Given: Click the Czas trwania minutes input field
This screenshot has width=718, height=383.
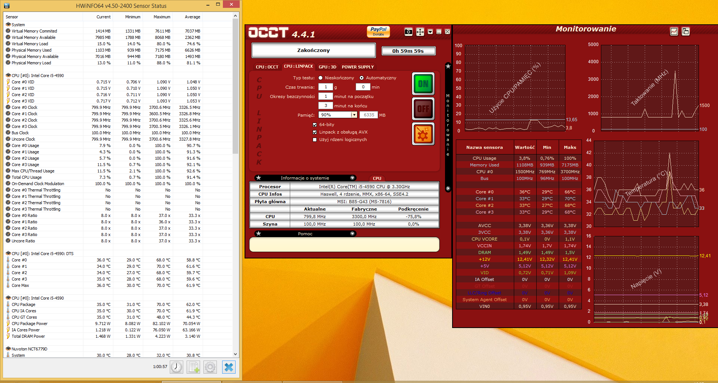Looking at the screenshot, I should [x=363, y=87].
